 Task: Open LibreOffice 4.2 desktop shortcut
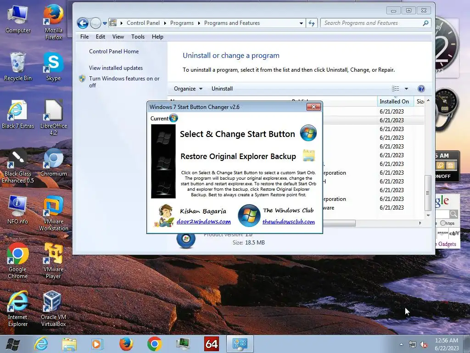[x=53, y=117]
